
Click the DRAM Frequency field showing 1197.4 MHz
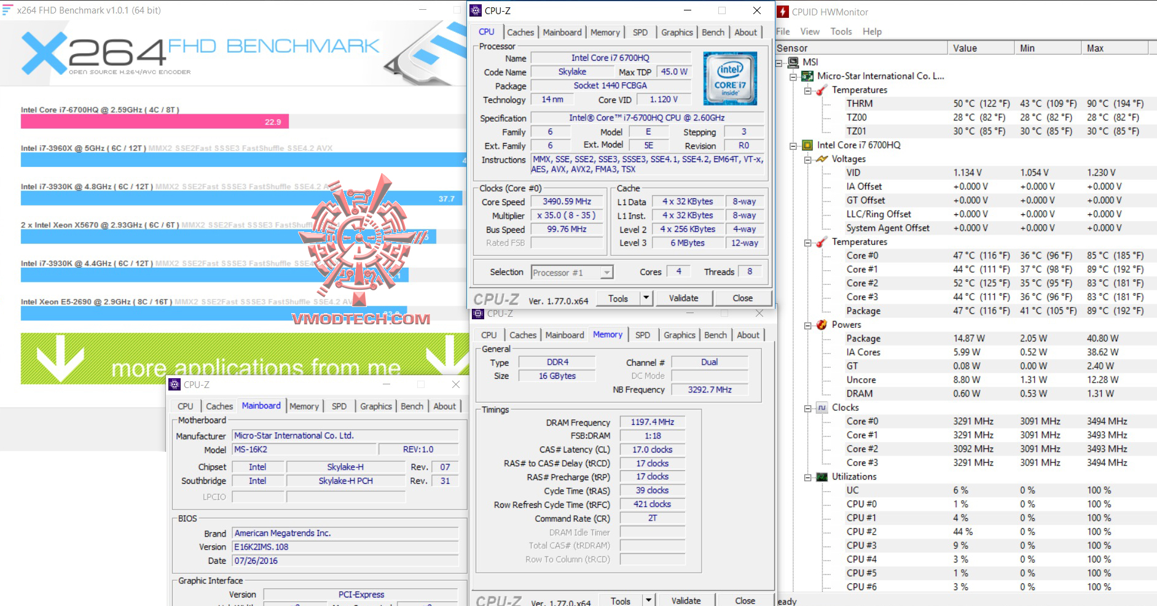click(653, 422)
